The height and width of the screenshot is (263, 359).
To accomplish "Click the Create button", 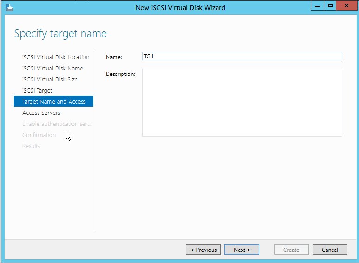I will (291, 250).
